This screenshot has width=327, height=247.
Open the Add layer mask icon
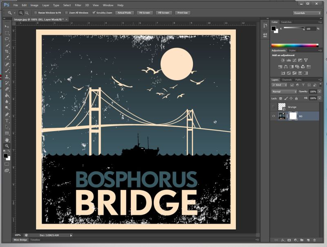click(289, 241)
